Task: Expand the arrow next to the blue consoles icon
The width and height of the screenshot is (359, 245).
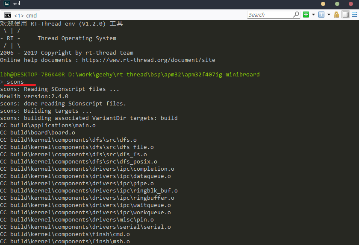Action: (x=329, y=15)
